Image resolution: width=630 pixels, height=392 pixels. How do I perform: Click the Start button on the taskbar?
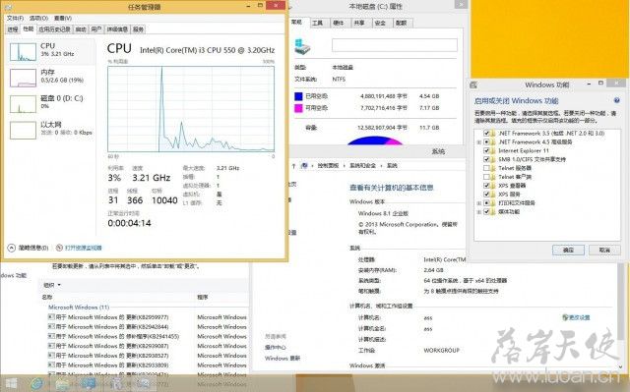pyautogui.click(x=11, y=383)
